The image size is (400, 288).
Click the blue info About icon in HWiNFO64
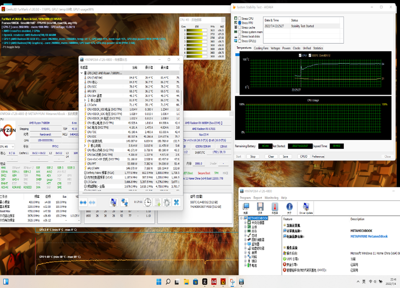tap(289, 208)
